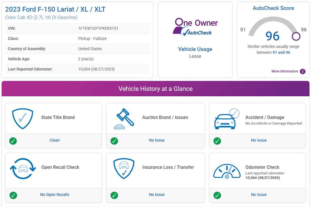Click the 2023 Ford F-150 title heading

(55, 9)
